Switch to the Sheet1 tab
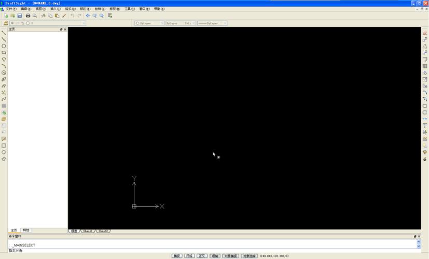The height and width of the screenshot is (259, 429). pos(88,231)
